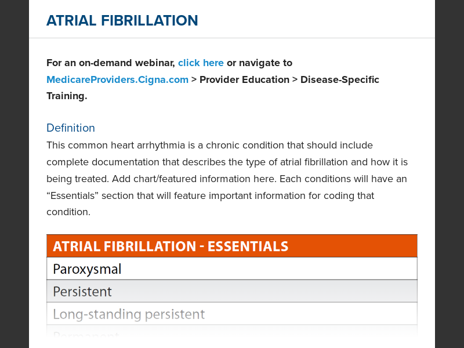Visit the MedicareProviders.Cigna.com link
Image resolution: width=464 pixels, height=348 pixels.
point(117,79)
